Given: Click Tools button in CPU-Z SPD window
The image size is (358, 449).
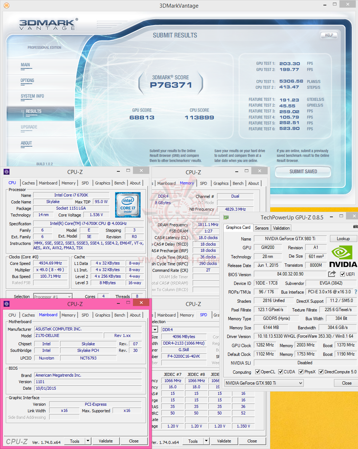Looking at the screenshot, I should 193,441.
